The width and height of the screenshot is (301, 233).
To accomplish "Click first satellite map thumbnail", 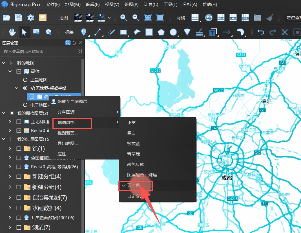I will pos(78,18).
